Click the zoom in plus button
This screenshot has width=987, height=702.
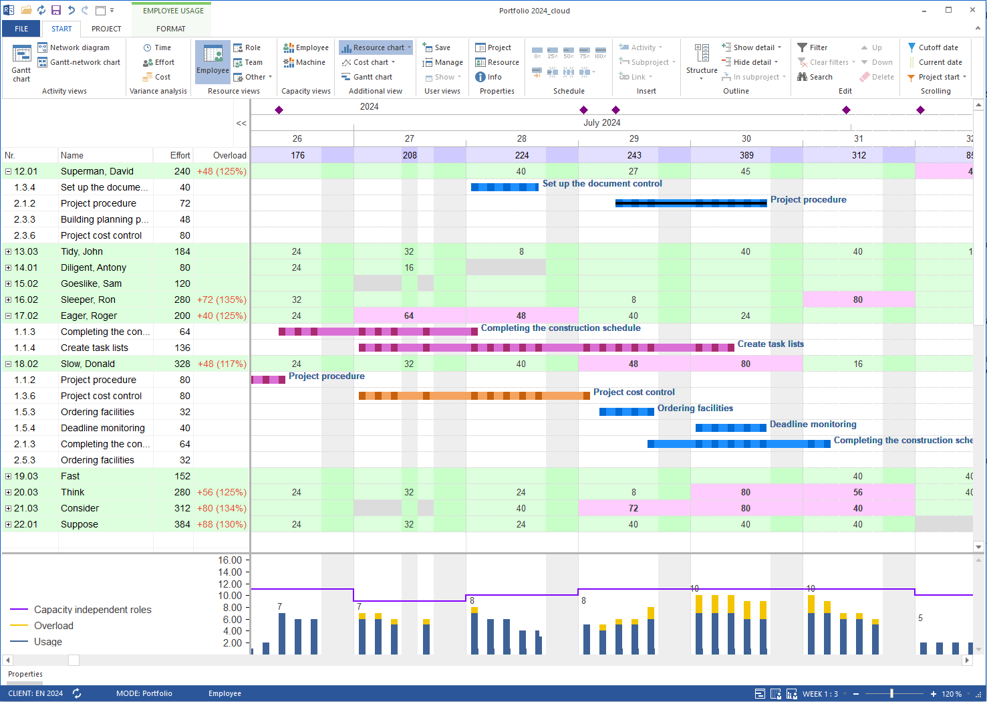(934, 694)
